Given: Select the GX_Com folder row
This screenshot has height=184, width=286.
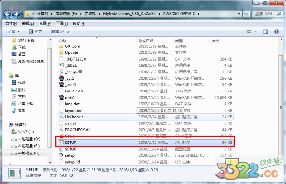Looking at the screenshot, I should (x=145, y=46).
